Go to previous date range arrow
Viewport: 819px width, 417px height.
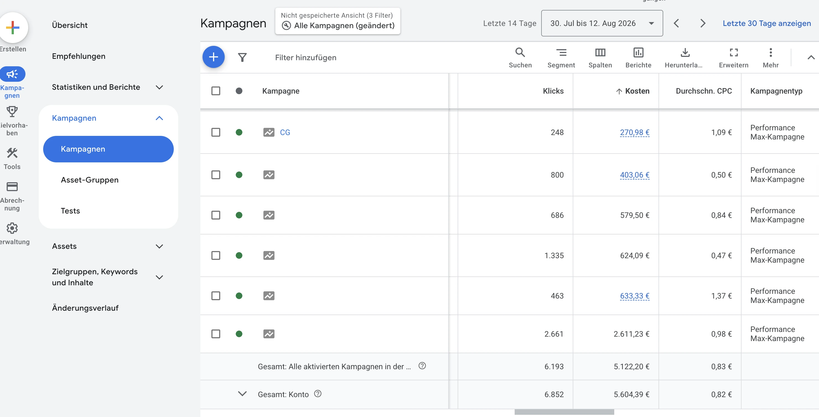pos(676,23)
